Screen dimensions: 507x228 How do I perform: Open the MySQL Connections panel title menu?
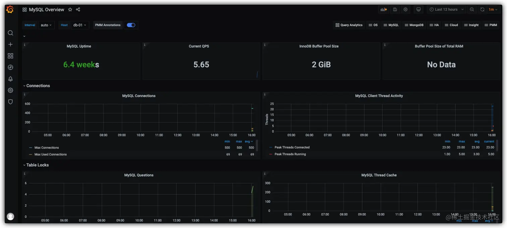139,96
